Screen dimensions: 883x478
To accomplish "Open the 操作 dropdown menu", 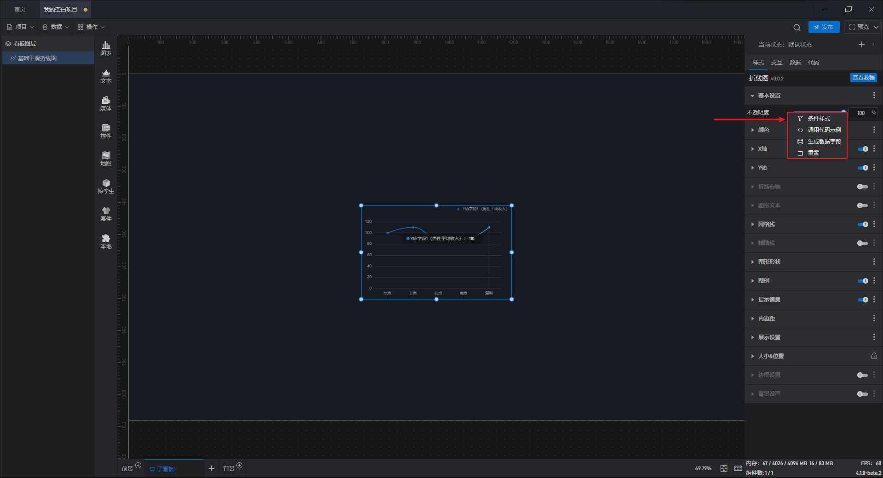I will coord(91,27).
